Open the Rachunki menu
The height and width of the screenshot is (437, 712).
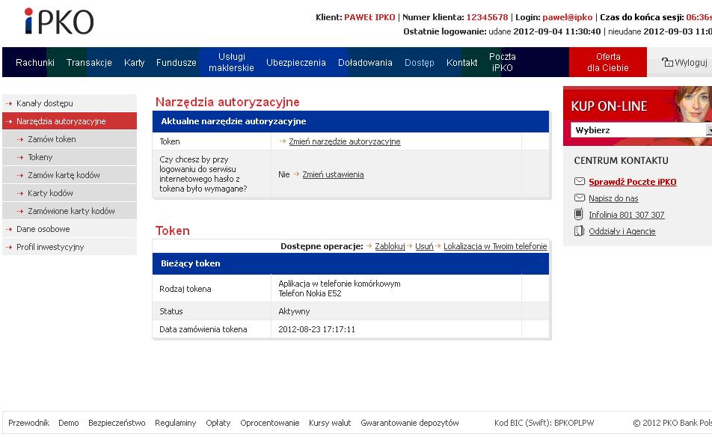click(x=35, y=62)
